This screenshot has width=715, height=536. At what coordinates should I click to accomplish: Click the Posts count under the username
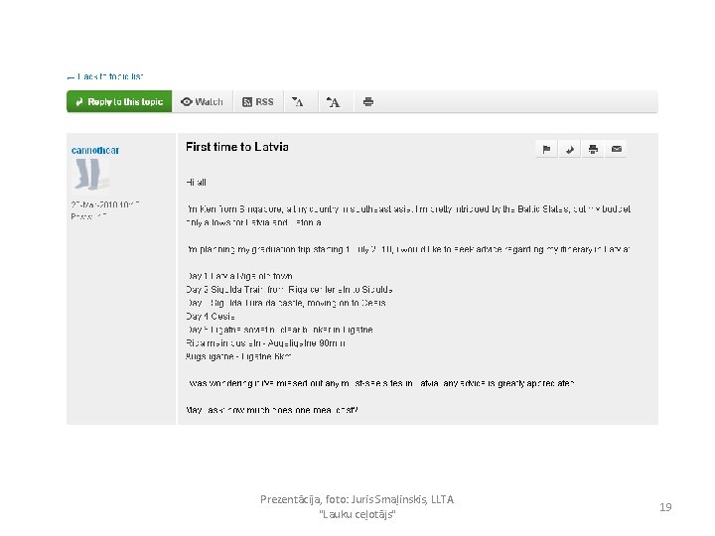(x=88, y=216)
